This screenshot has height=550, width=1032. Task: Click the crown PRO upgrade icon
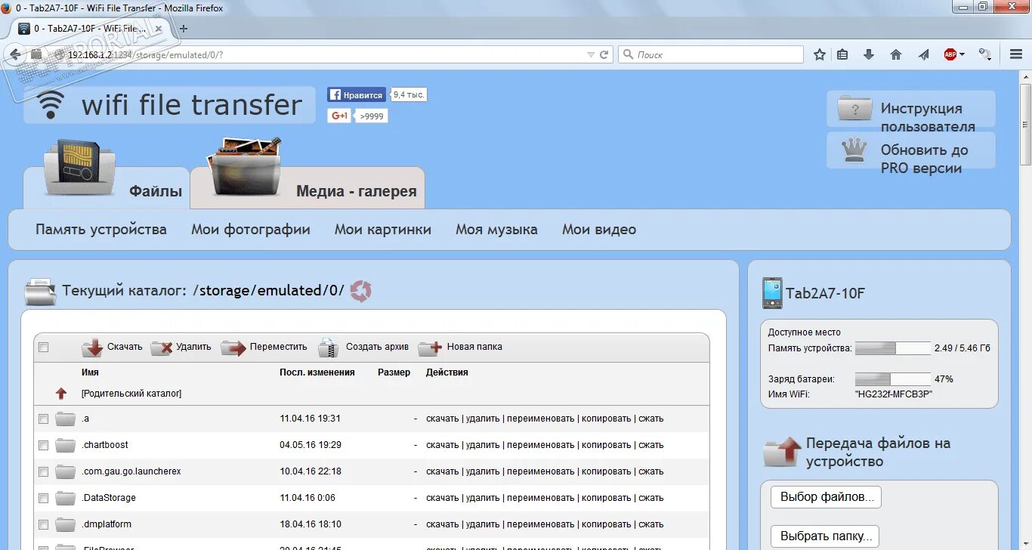(x=854, y=150)
